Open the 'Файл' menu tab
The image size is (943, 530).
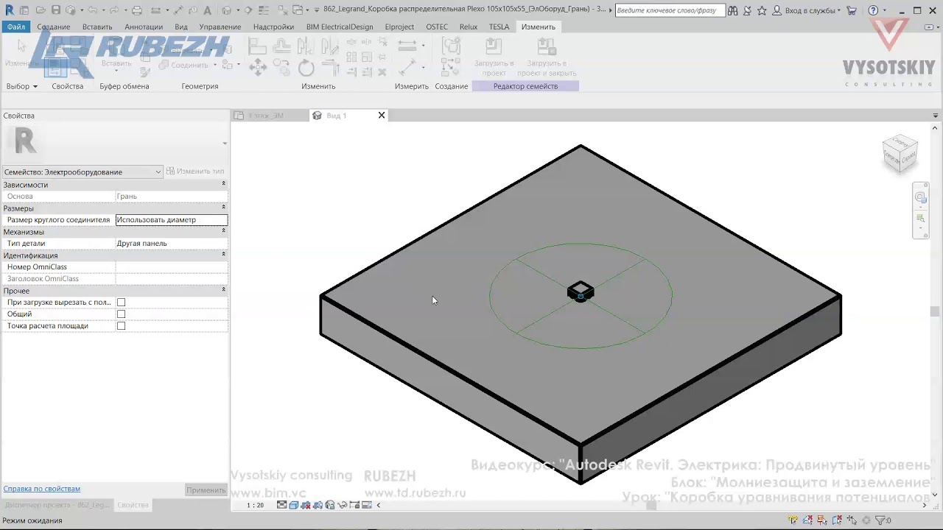point(16,26)
